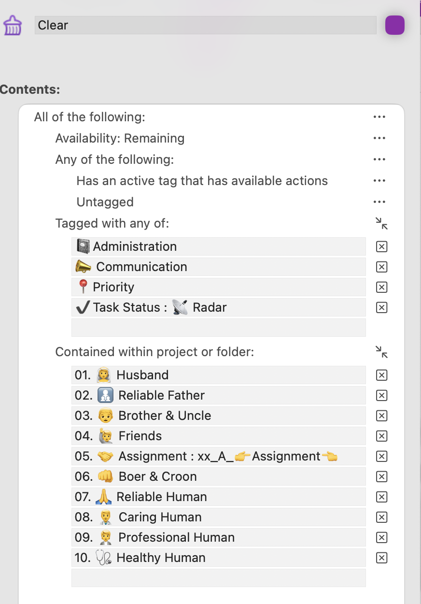Remove the Priority tag from filter
The height and width of the screenshot is (604, 421).
coord(381,288)
